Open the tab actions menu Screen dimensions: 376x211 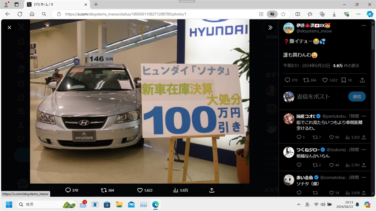(17, 4)
